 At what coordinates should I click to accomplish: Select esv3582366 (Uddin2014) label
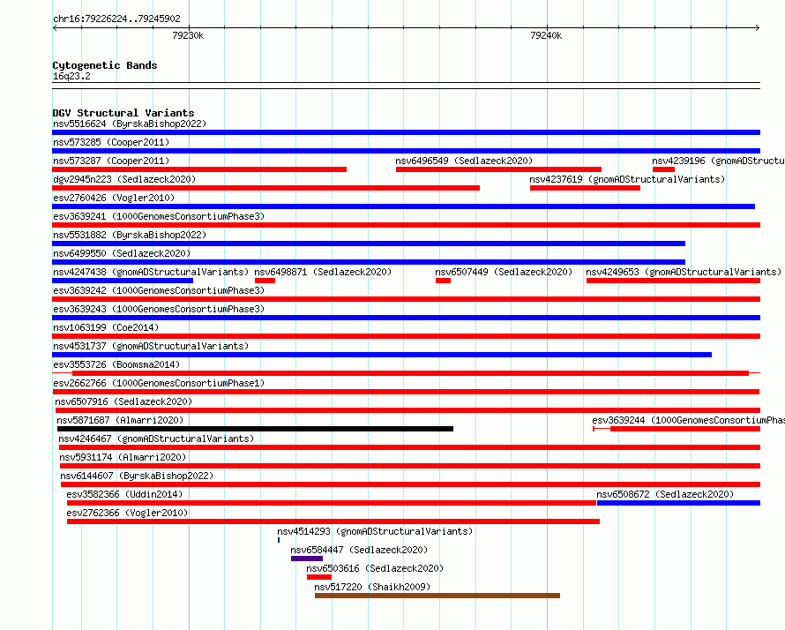pos(124,494)
